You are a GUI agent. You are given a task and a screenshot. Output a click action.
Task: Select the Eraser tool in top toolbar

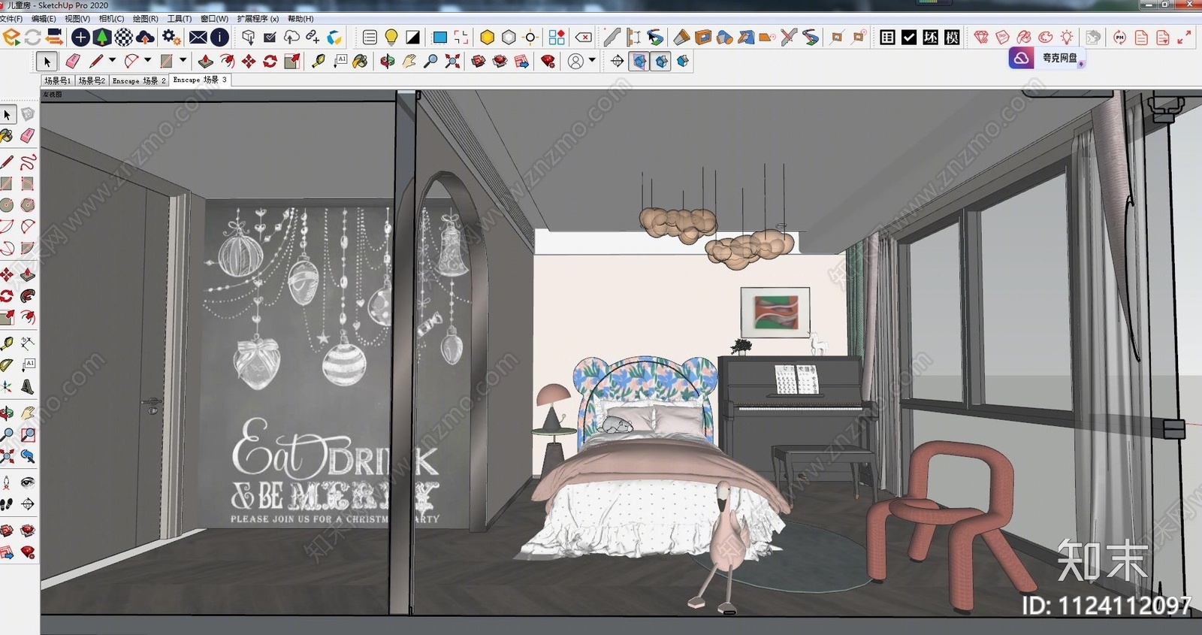coord(73,61)
